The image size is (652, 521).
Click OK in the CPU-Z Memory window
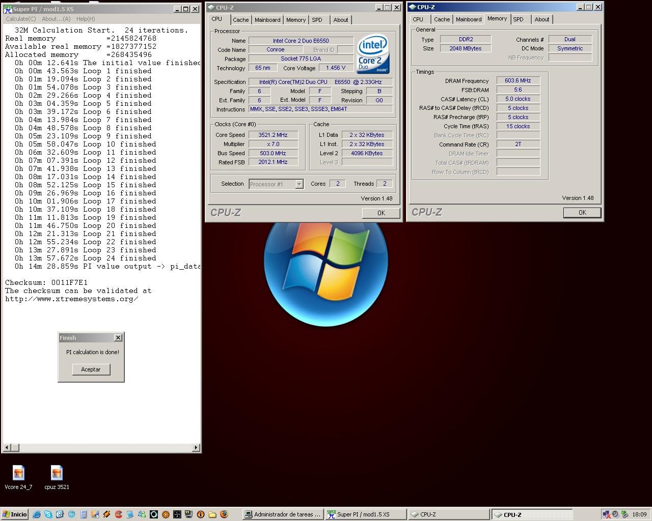point(582,213)
